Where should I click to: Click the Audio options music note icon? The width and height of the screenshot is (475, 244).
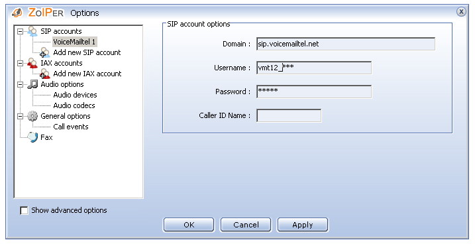[x=32, y=84]
